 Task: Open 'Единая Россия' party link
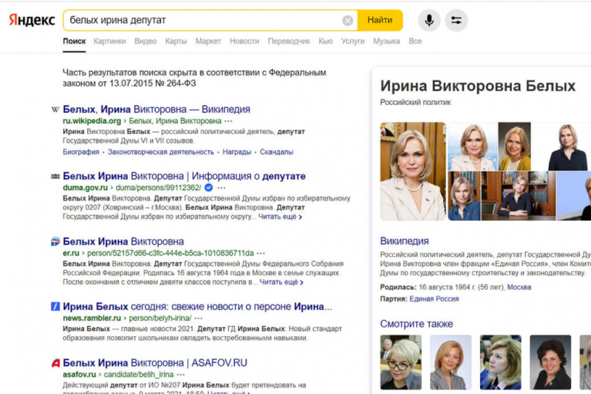[434, 299]
